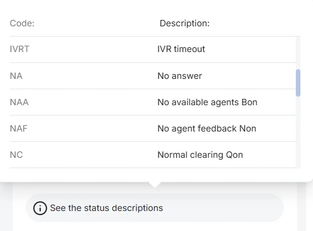Click the NAF code entry
Screen dimensions: 313x231
[x=18, y=129]
